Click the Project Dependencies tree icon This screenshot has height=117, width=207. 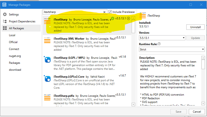[x=5, y=21]
